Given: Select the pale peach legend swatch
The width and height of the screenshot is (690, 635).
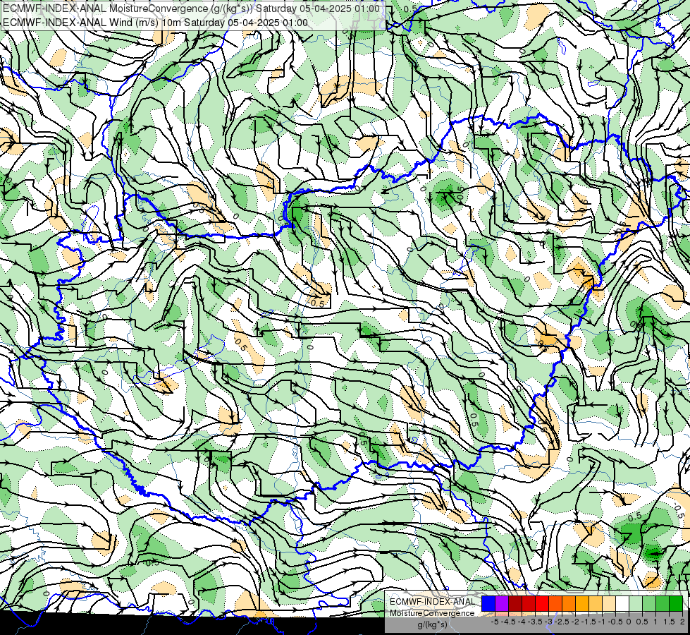Looking at the screenshot, I should (609, 604).
